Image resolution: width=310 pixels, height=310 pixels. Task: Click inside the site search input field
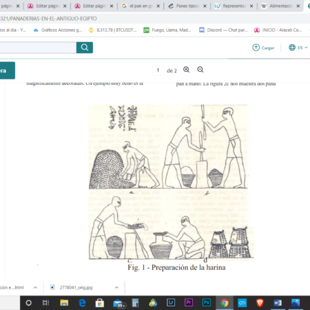38,48
